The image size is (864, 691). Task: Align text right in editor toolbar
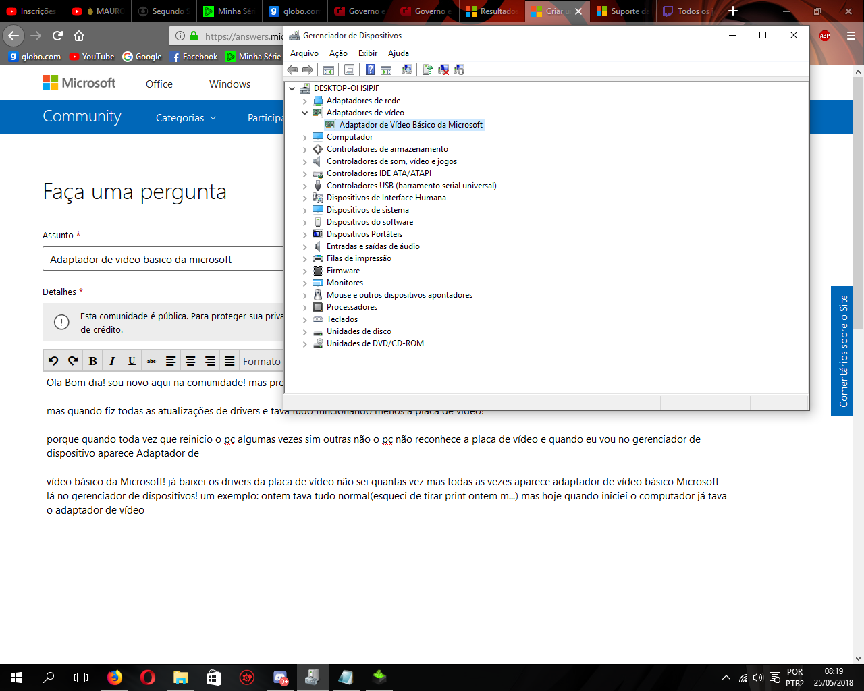coord(210,361)
